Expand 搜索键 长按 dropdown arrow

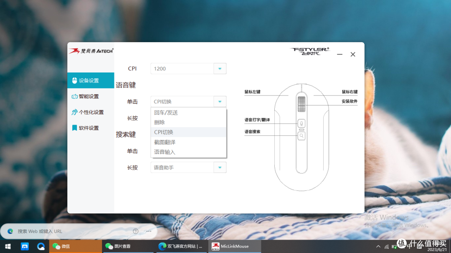click(x=220, y=168)
